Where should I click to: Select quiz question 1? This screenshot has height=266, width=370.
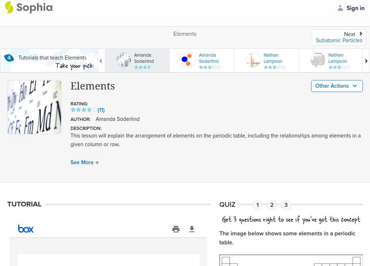tap(258, 205)
